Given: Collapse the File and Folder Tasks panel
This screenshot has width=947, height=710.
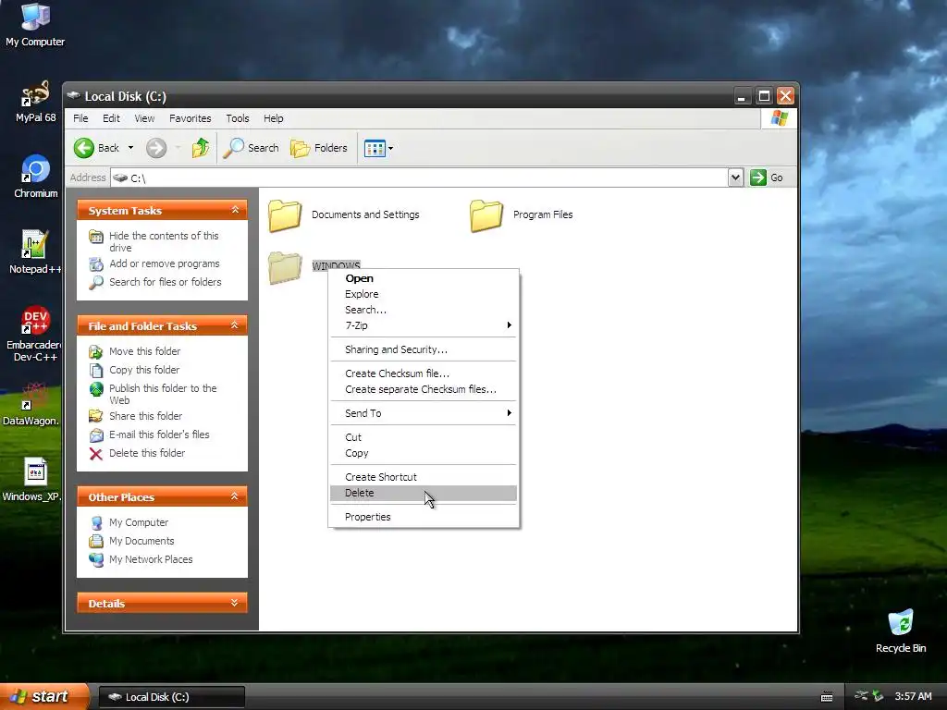Looking at the screenshot, I should point(235,325).
